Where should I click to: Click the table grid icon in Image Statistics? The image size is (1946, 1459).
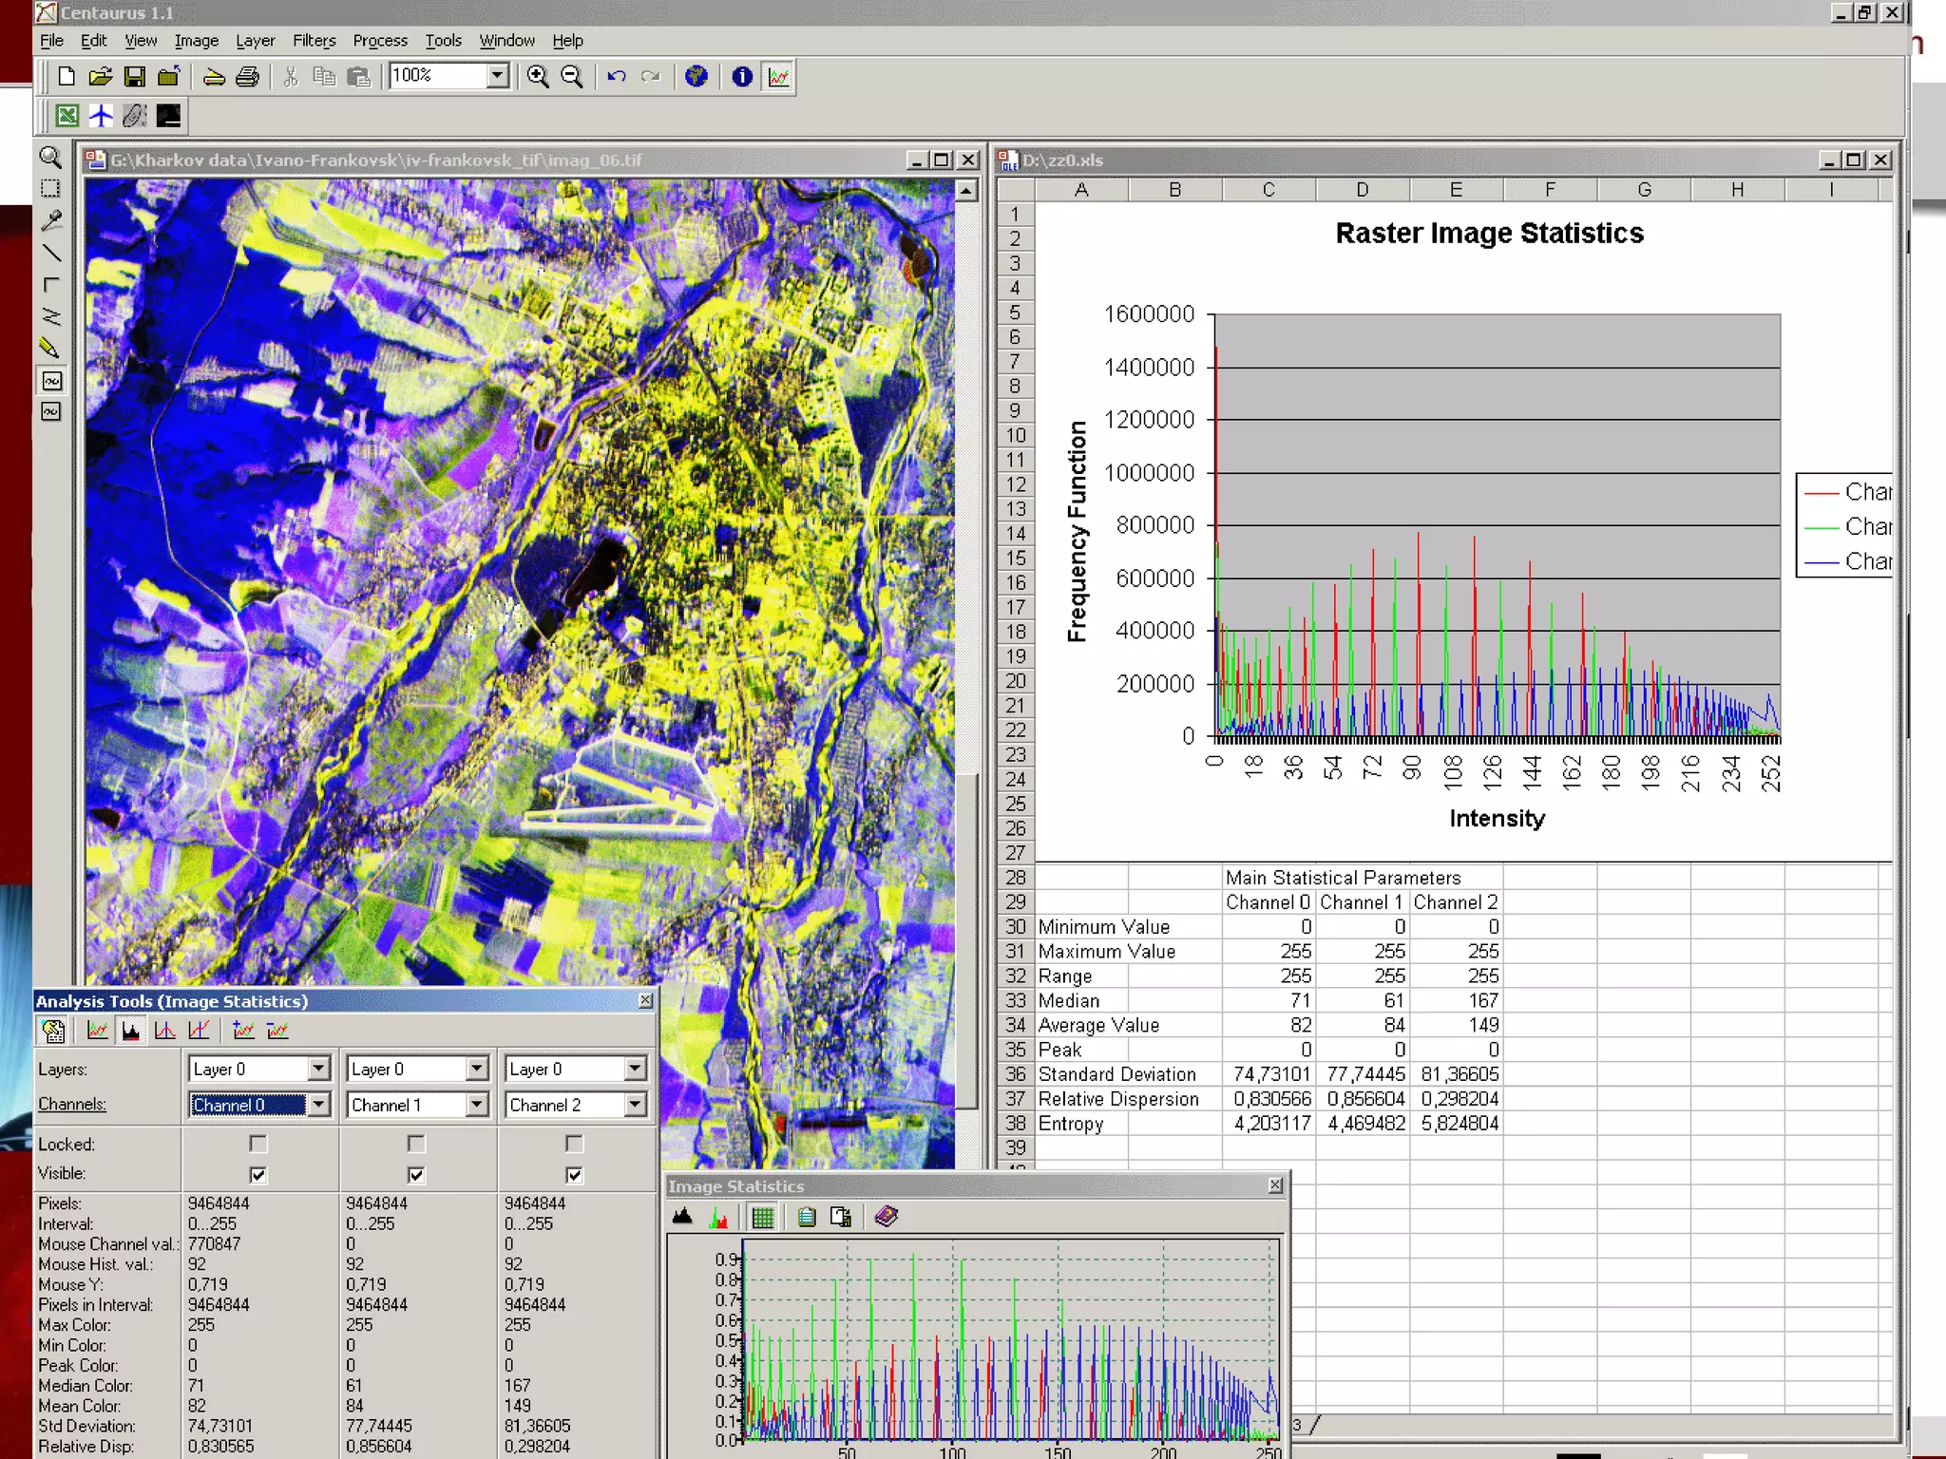(763, 1217)
